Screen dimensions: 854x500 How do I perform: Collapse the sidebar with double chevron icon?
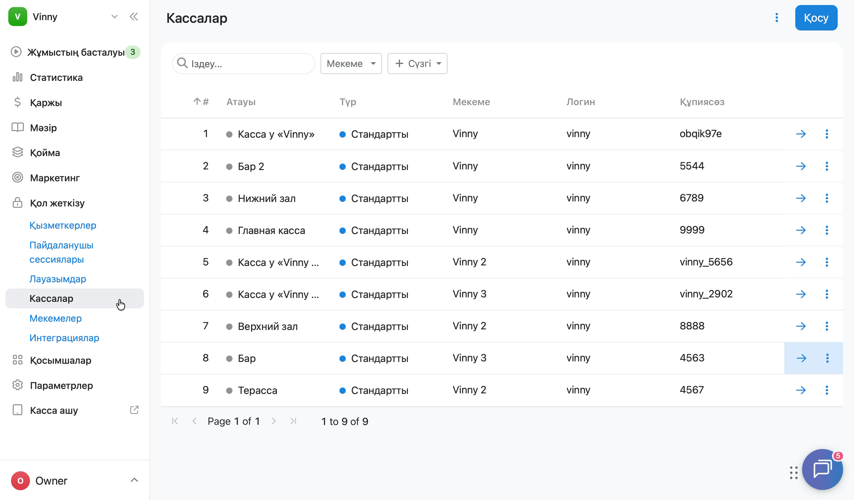134,17
